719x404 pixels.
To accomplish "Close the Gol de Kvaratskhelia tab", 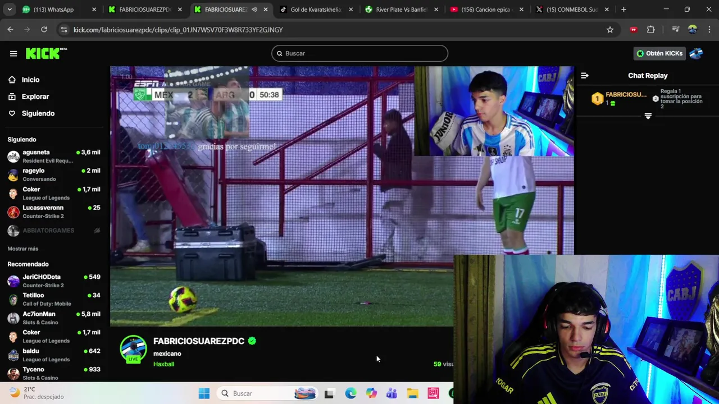I will coord(351,10).
